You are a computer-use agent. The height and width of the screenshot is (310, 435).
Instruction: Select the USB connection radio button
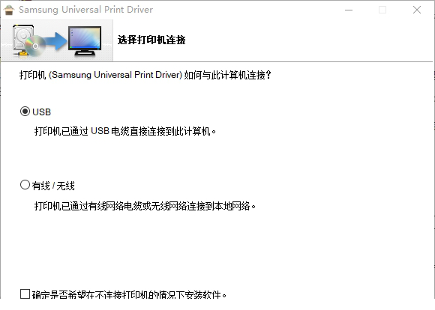25,112
